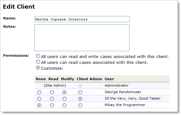Viewport: 181px width, 115px height.
Task: Set Mikey the Programmer permission to Read
Action: pyautogui.click(x=52, y=105)
